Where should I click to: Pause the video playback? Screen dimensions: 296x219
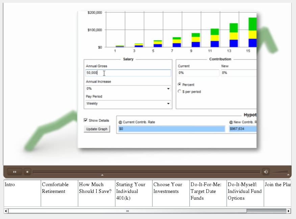[15, 172]
